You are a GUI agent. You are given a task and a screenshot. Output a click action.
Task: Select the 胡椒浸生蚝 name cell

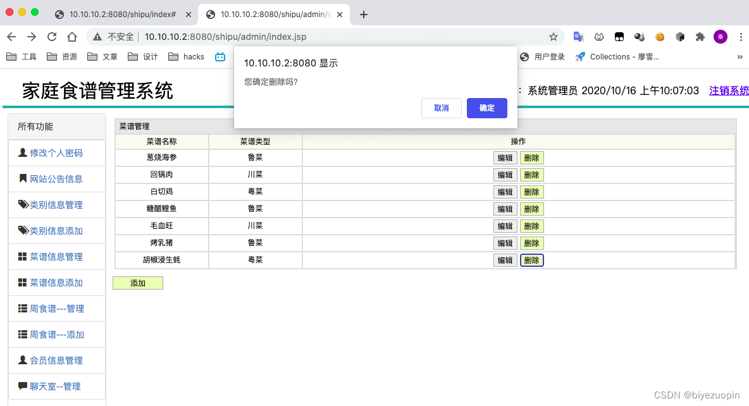[161, 260]
